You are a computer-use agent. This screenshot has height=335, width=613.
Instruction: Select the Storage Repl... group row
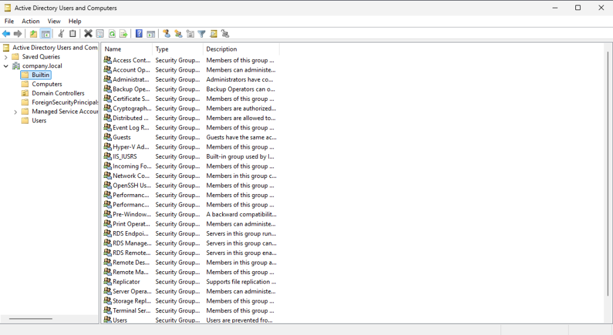pos(190,301)
